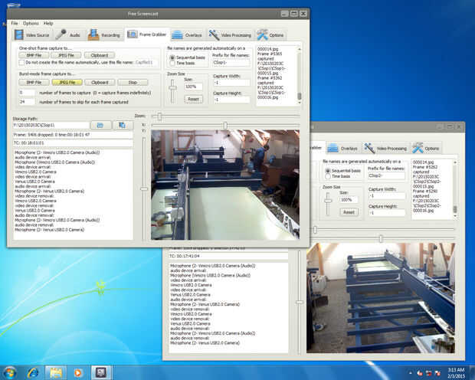
Task: Click the Video Source film-strip tab icon
Action: coord(18,35)
